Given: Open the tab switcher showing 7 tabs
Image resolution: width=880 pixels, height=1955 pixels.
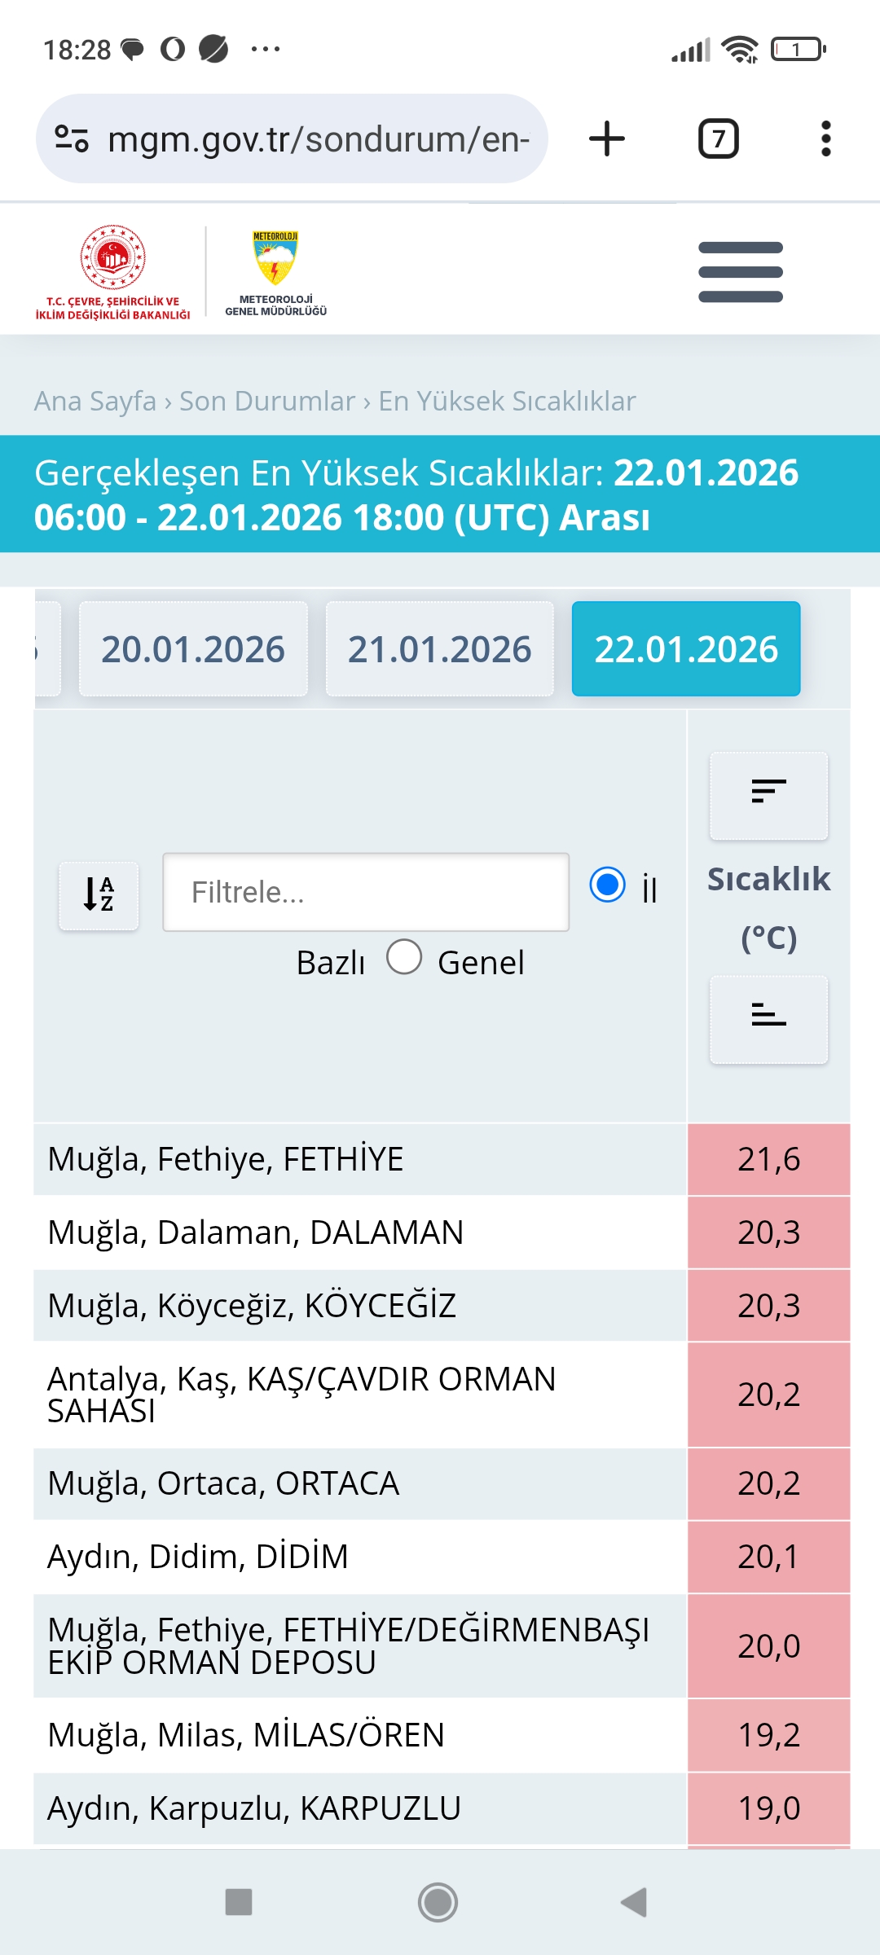Looking at the screenshot, I should point(718,138).
